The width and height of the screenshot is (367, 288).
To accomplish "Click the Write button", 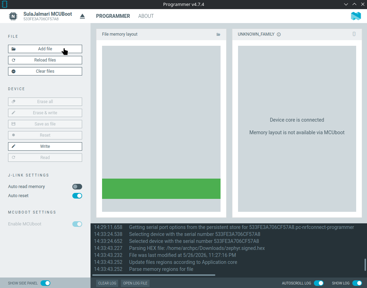I will (x=45, y=146).
